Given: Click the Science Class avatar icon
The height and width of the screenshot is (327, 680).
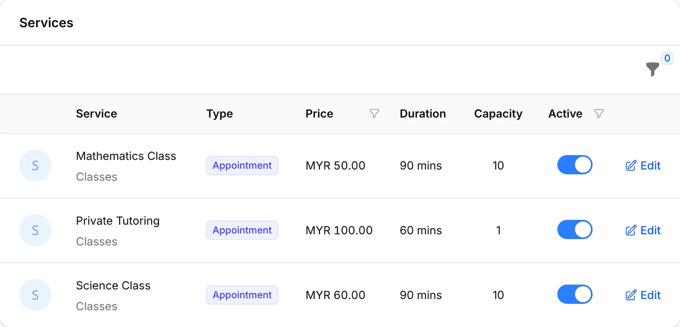Looking at the screenshot, I should click(35, 295).
